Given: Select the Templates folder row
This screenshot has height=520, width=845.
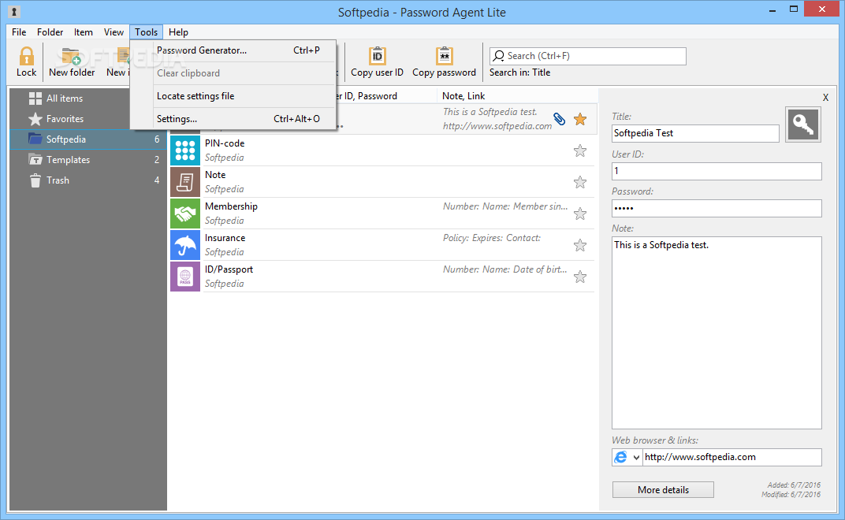Looking at the screenshot, I should click(x=88, y=159).
